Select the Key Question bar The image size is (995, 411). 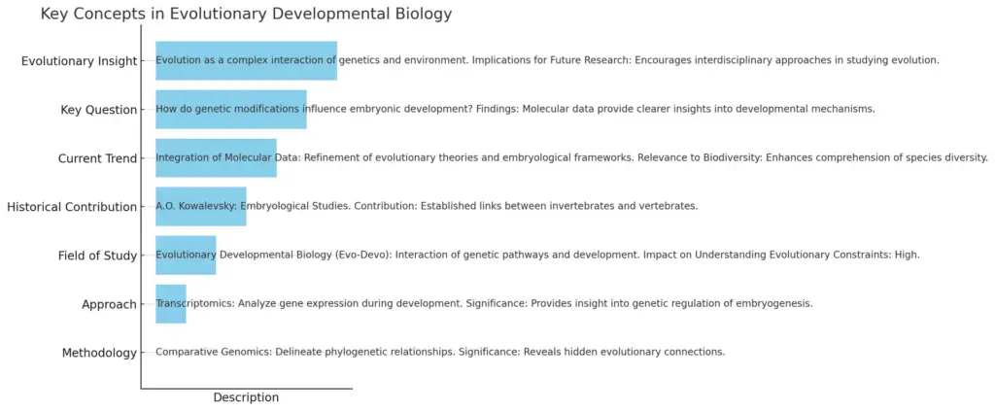click(231, 110)
